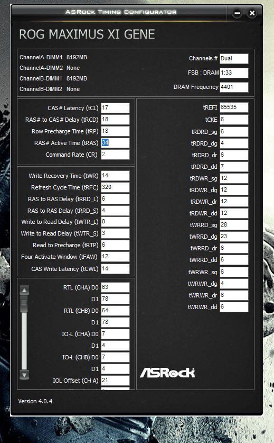Click the IOL Offset (CH A) field
Screen dimensions: 274x443
(x=115, y=380)
